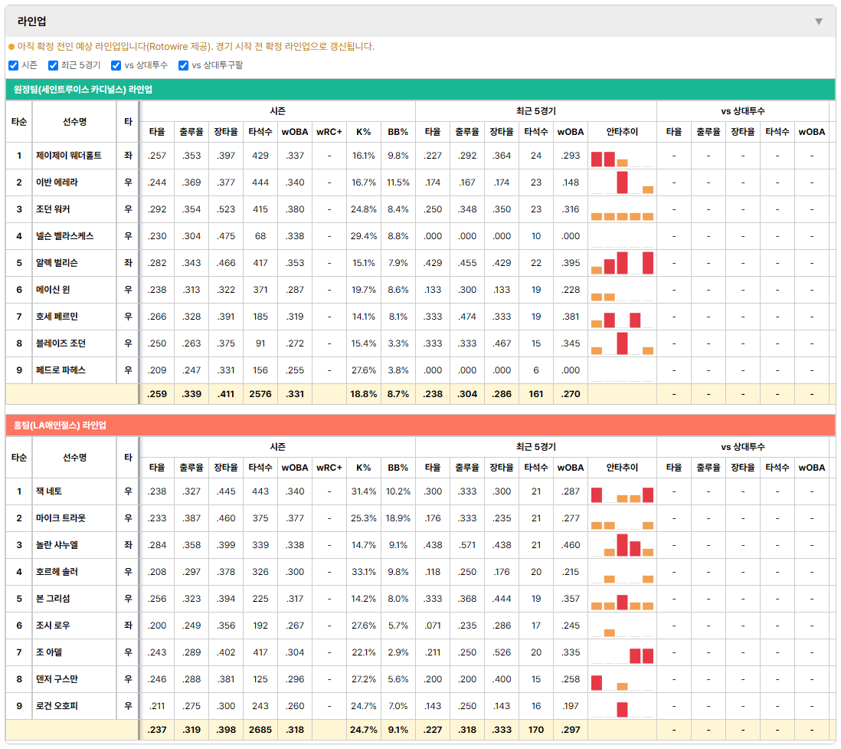
Task: Click the Cardinals K% column header
Action: point(364,132)
